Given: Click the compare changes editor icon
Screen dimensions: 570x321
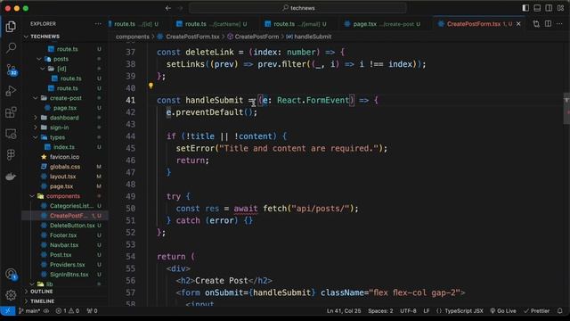Looking at the screenshot, I should pos(536,24).
